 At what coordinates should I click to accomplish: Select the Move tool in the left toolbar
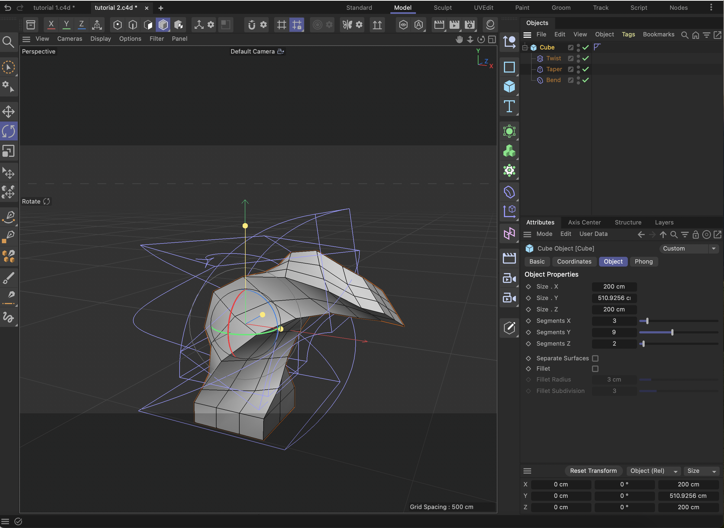(9, 111)
